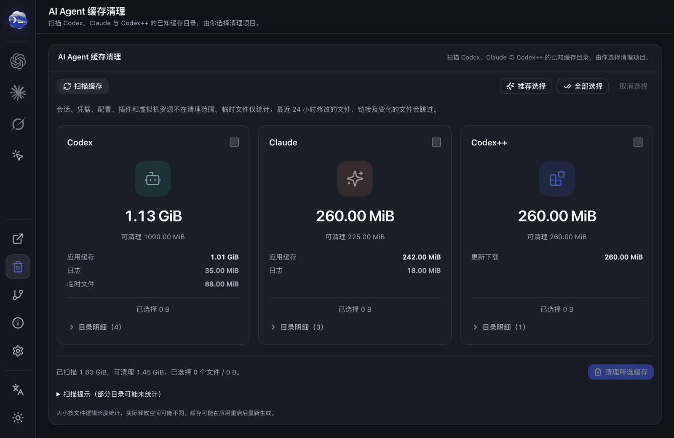
Task: Click 可清理 225.00 MiB text
Action: click(x=355, y=237)
